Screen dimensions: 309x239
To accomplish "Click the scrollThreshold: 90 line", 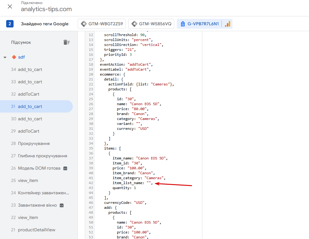I will point(125,35).
